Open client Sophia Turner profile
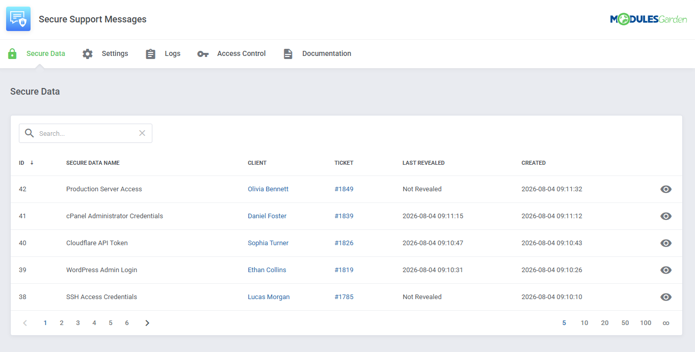Image resolution: width=695 pixels, height=352 pixels. (268, 243)
